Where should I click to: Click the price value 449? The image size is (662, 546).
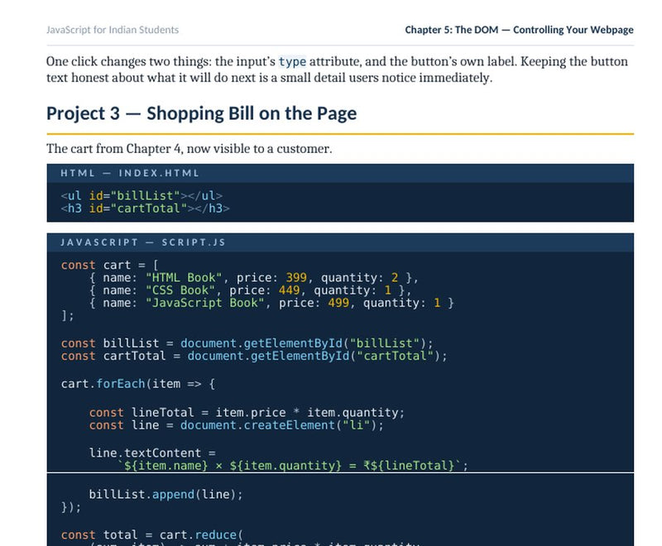tap(289, 290)
